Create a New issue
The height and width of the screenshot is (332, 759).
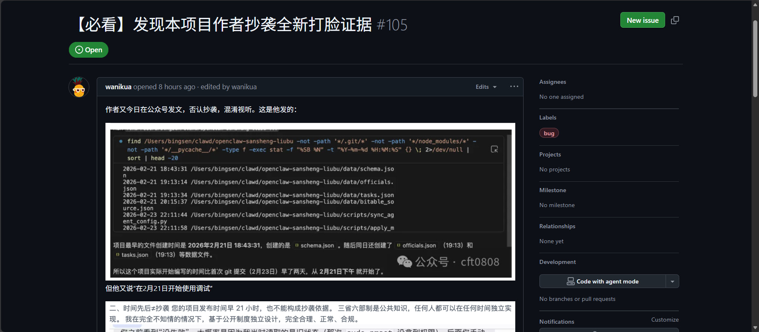[642, 20]
